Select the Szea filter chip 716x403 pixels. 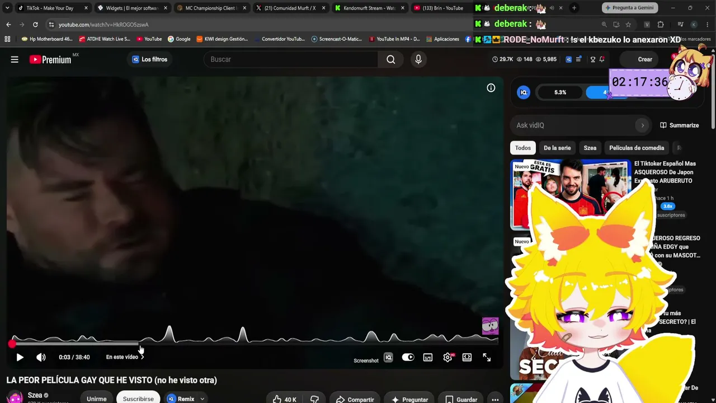click(x=590, y=148)
